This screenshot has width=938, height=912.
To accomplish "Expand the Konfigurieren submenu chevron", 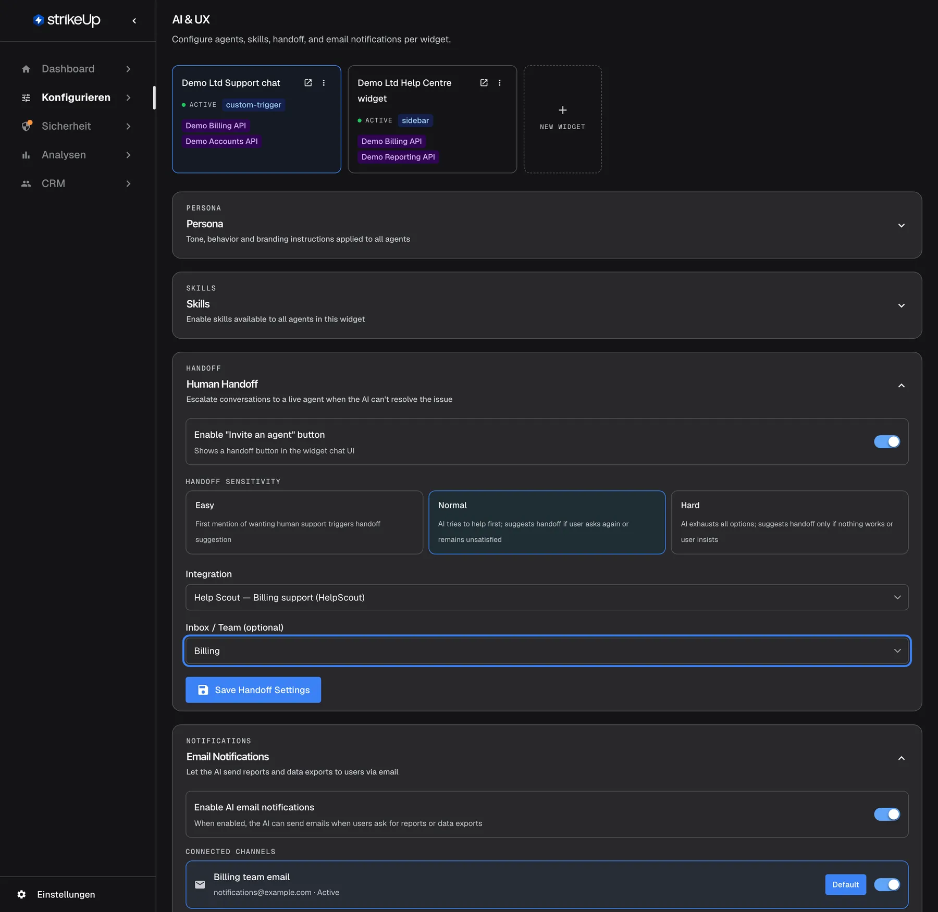I will (128, 97).
